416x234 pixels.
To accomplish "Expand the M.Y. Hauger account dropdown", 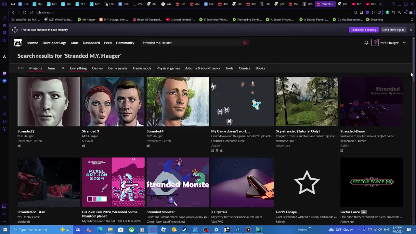I will pyautogui.click(x=404, y=43).
